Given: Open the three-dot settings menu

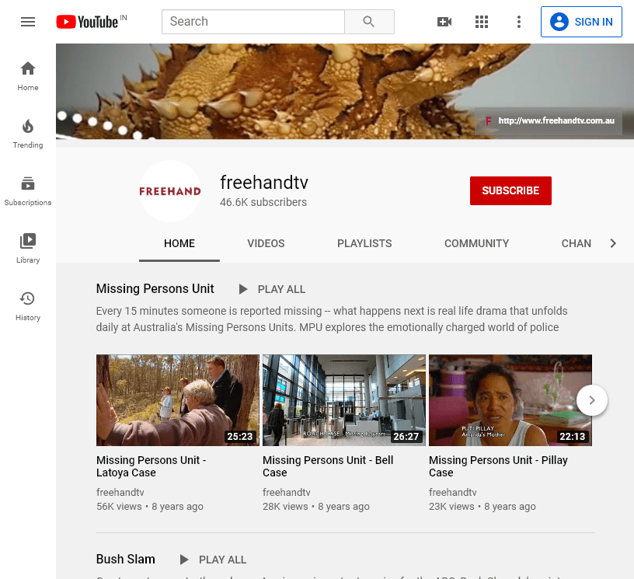Looking at the screenshot, I should pyautogui.click(x=519, y=22).
